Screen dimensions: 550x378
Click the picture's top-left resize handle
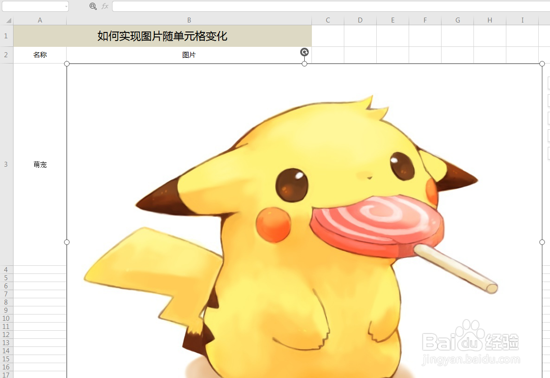(x=67, y=64)
